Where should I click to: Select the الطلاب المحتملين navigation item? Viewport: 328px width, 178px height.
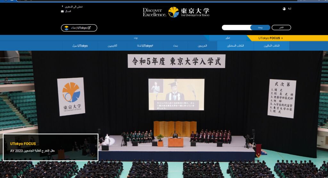(235, 46)
